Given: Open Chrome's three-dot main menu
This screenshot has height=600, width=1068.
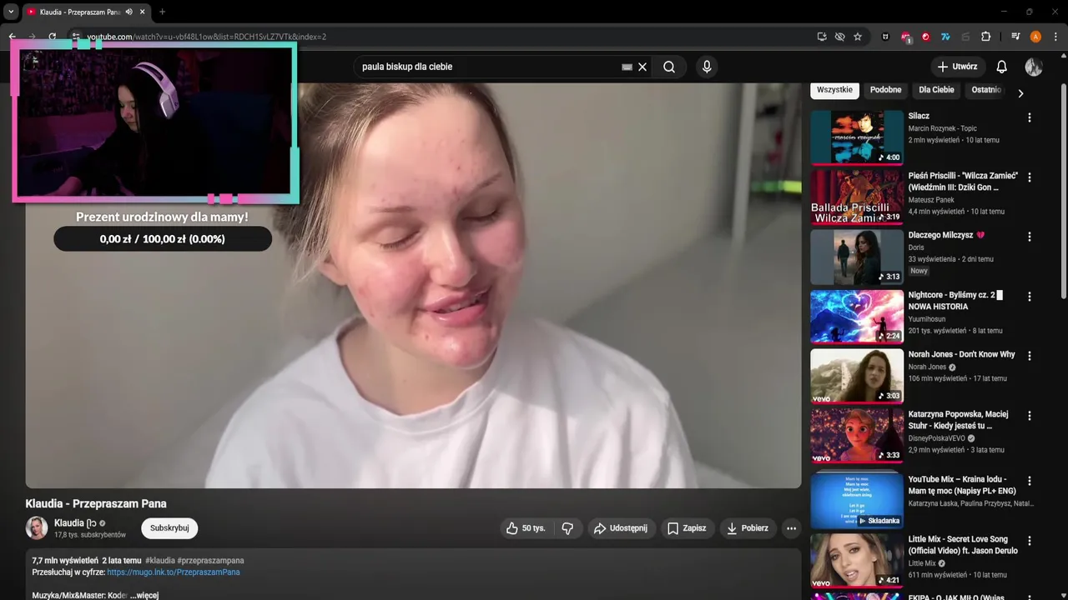Looking at the screenshot, I should point(1055,37).
